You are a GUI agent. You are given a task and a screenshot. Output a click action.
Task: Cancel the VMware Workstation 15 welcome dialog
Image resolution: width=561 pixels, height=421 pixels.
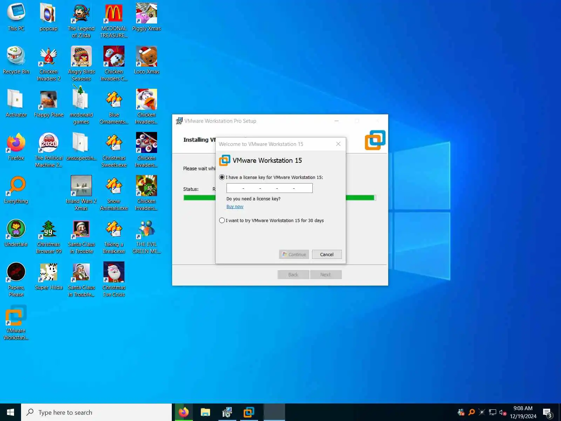click(327, 254)
